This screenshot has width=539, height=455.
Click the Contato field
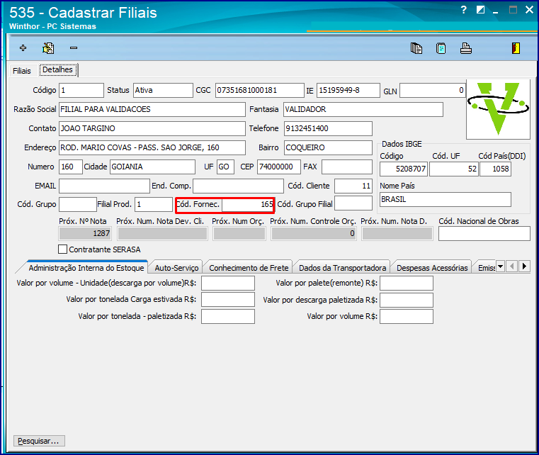[x=152, y=128]
